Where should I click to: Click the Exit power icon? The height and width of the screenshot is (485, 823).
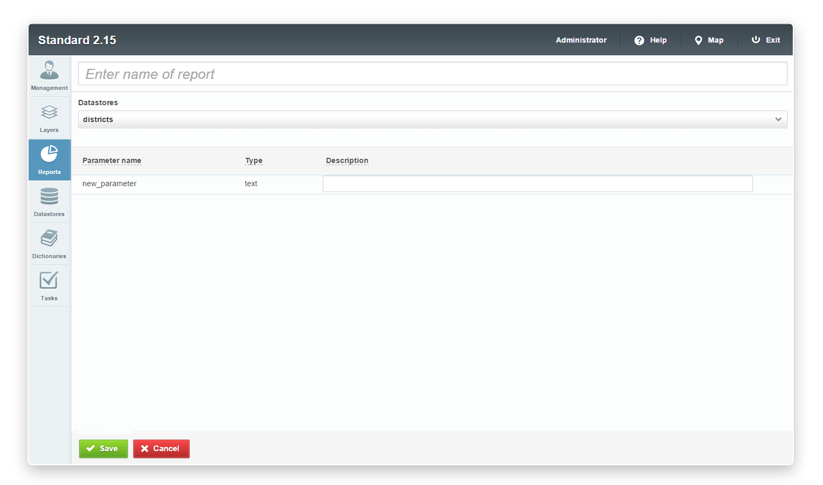point(756,40)
